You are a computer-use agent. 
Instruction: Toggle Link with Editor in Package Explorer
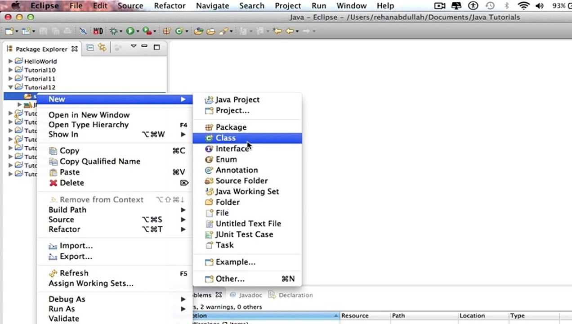pyautogui.click(x=102, y=47)
